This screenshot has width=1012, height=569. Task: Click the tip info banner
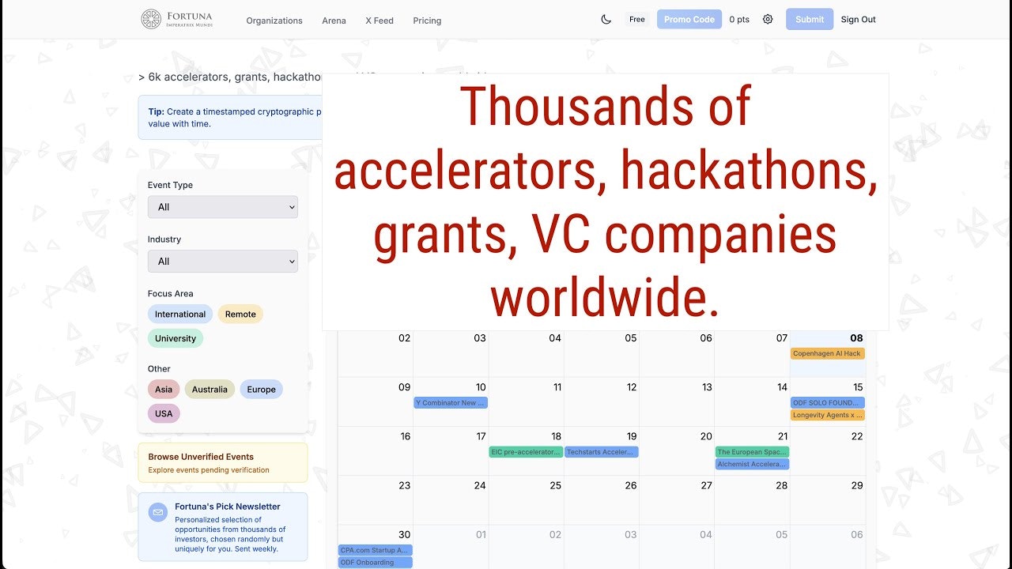pos(230,118)
